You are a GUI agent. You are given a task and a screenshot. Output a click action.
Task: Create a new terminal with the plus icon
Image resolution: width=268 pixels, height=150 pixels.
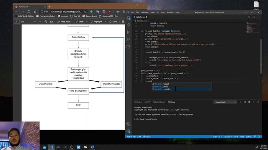[x=240, y=102]
